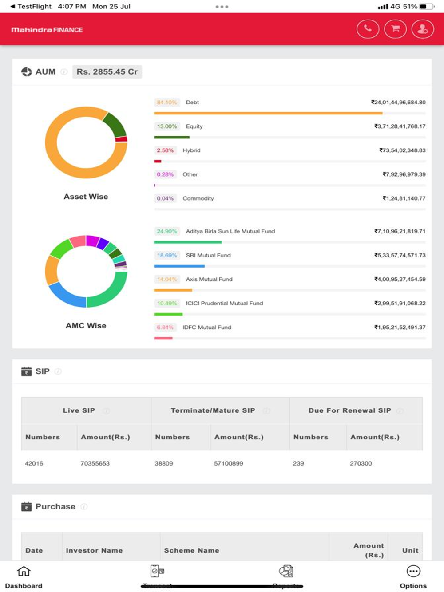Tap the three-dot multitasking indicator at top
Image resolution: width=444 pixels, height=592 pixels.
(x=222, y=7)
